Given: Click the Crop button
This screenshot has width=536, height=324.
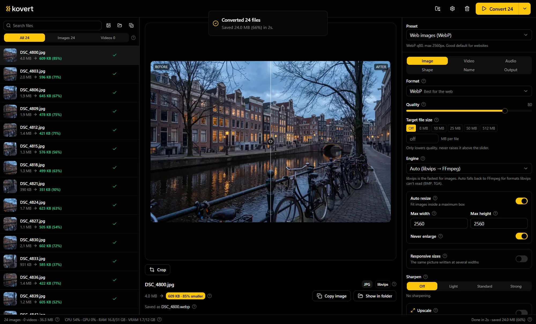Looking at the screenshot, I should (x=158, y=270).
